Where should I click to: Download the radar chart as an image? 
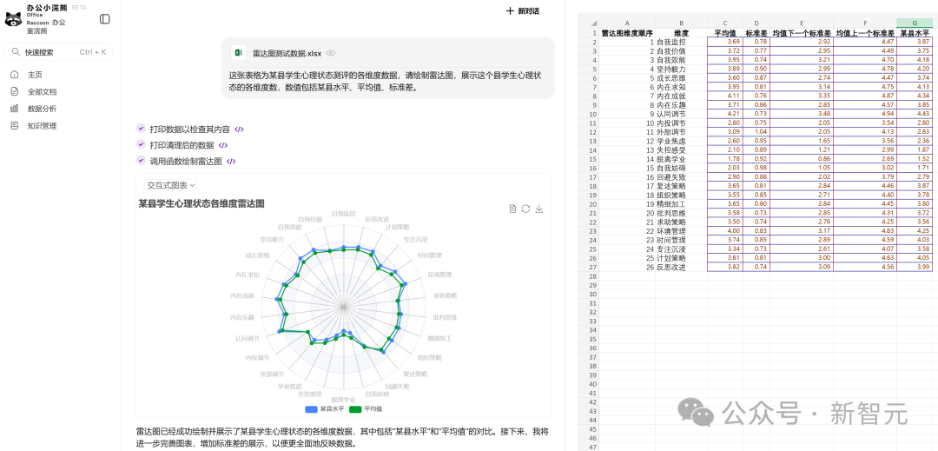coord(539,209)
